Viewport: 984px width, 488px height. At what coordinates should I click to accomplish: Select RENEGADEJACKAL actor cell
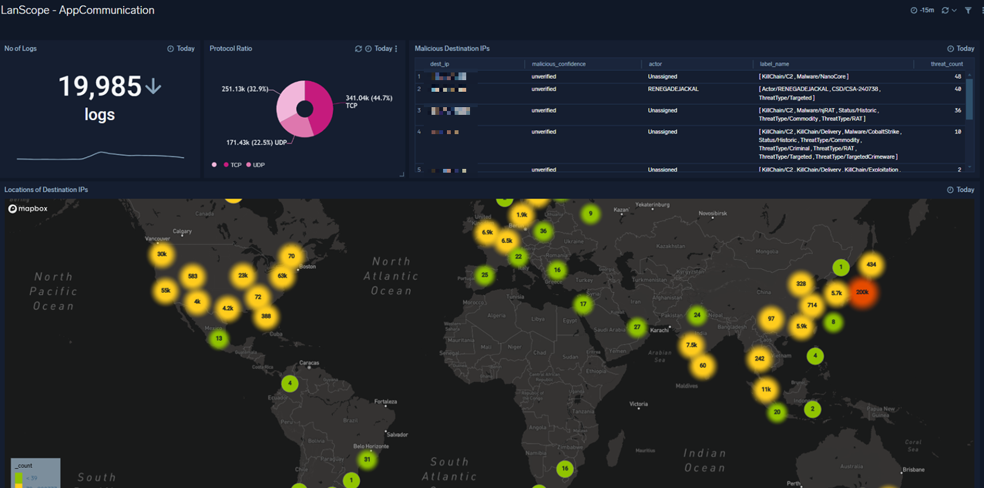coord(673,89)
